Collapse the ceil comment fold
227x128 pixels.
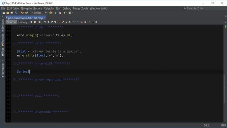tap(14, 96)
